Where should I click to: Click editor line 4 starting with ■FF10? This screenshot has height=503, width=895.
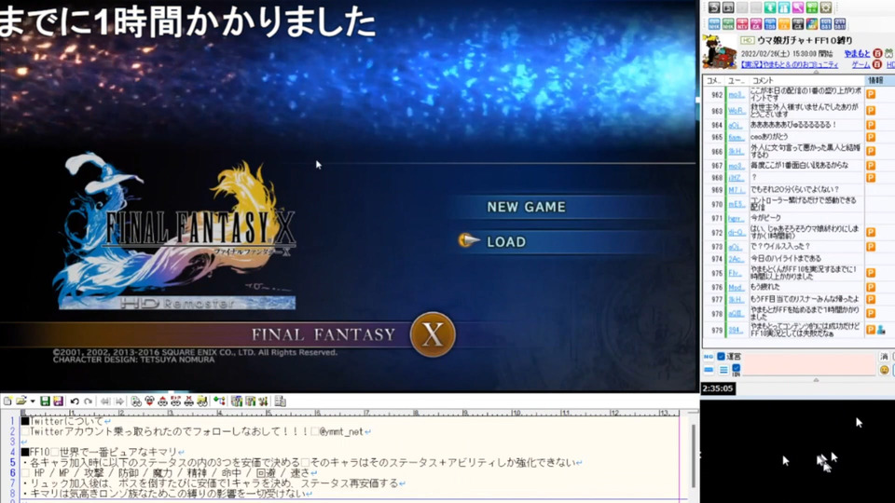(103, 453)
